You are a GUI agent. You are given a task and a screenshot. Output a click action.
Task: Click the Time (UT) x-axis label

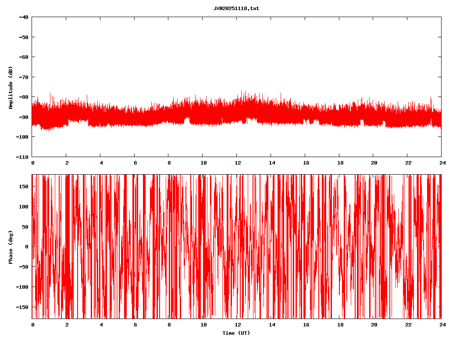point(236,333)
